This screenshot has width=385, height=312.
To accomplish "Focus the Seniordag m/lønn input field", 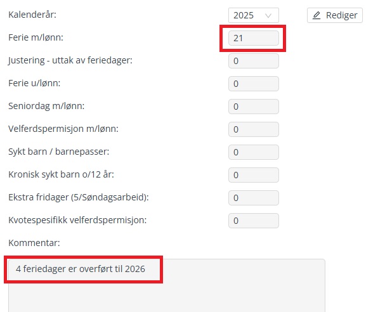I will (x=253, y=107).
